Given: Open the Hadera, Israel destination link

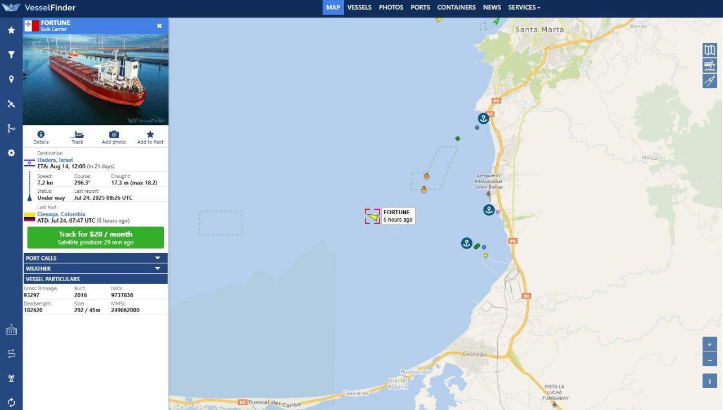Looking at the screenshot, I should pyautogui.click(x=55, y=160).
